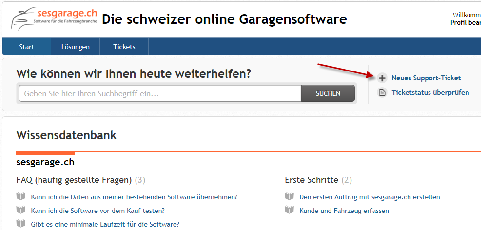The width and height of the screenshot is (487, 230).
Task: Click book icon beside 'Daten aus meiner bestehenden Software'
Action: click(21, 196)
